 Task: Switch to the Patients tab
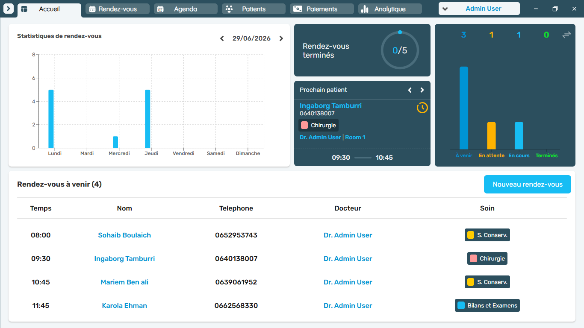(x=254, y=9)
